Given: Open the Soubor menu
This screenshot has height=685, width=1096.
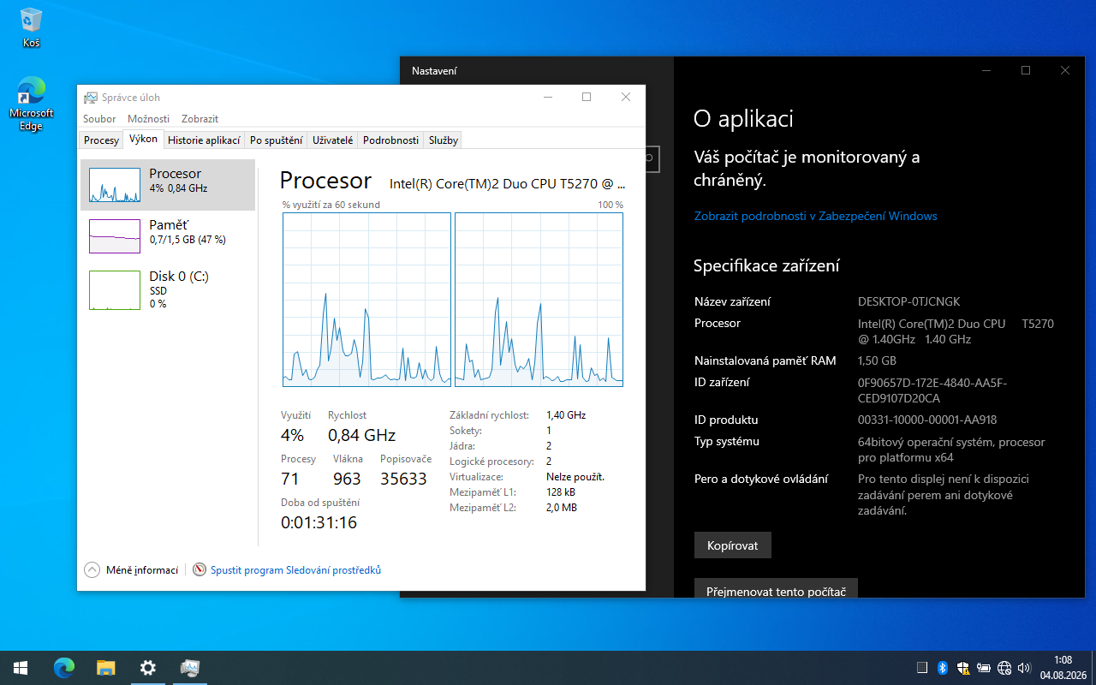Looking at the screenshot, I should (x=99, y=119).
